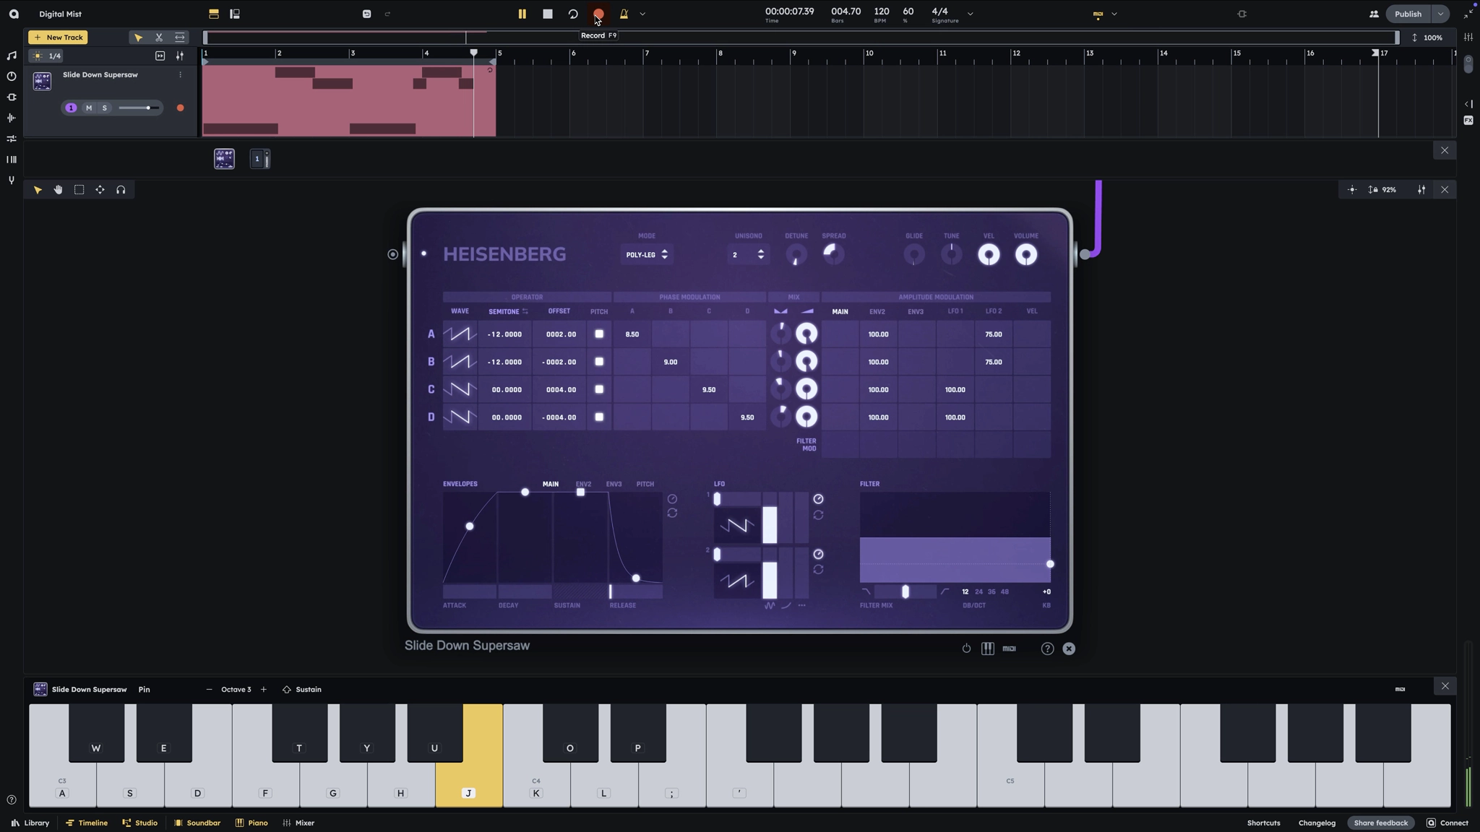Viewport: 1480px width, 832px height.
Task: Switch envelope editor to ENV2 tab
Action: 583,484
